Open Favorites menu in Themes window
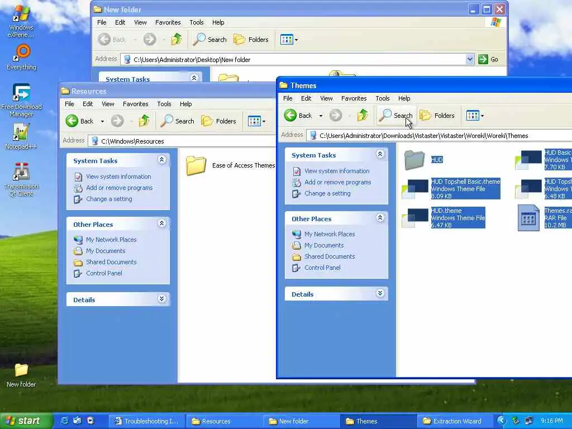The image size is (572, 429). [354, 98]
